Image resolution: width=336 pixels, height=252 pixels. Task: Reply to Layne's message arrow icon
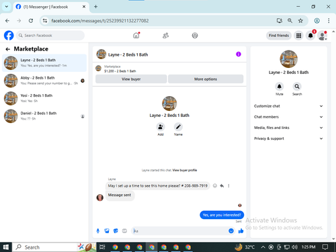(x=222, y=185)
